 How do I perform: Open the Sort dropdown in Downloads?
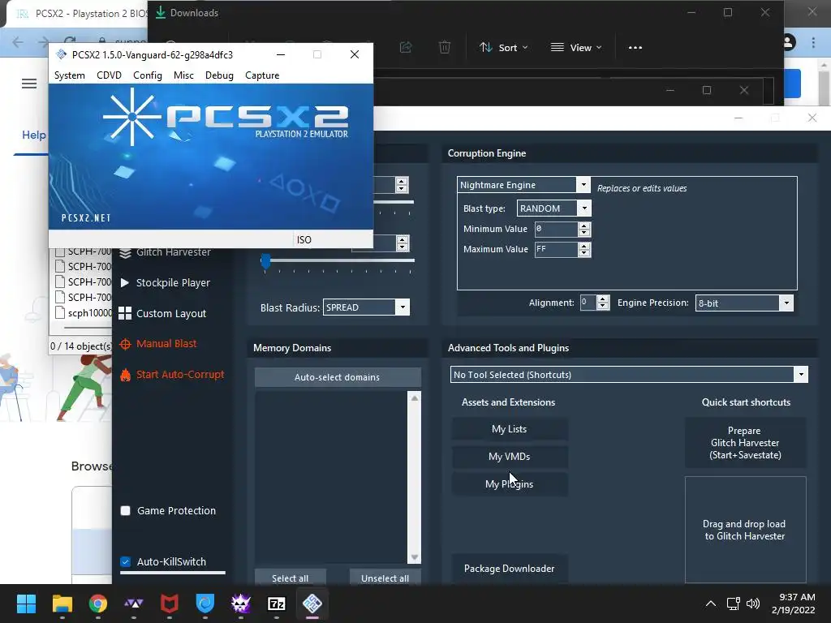coord(503,48)
